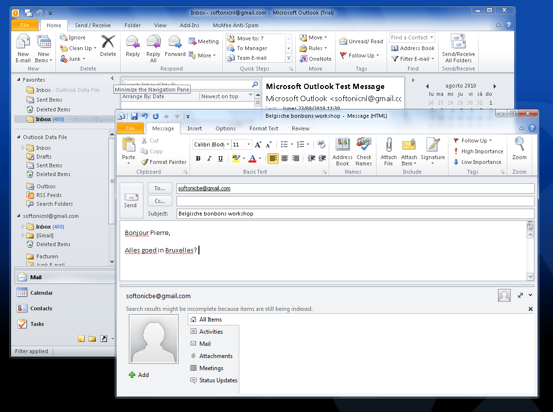Click the Grow Font icon

click(258, 144)
